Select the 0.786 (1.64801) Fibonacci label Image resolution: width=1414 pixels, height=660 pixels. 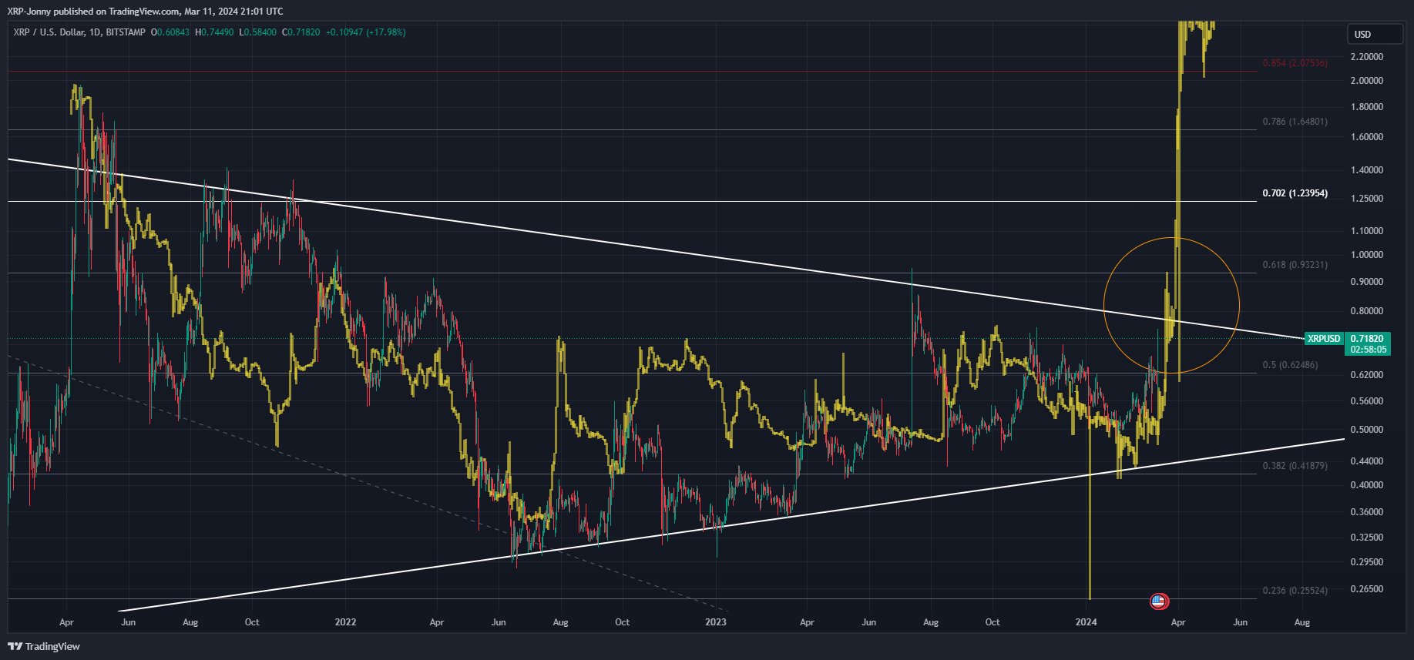point(1295,122)
